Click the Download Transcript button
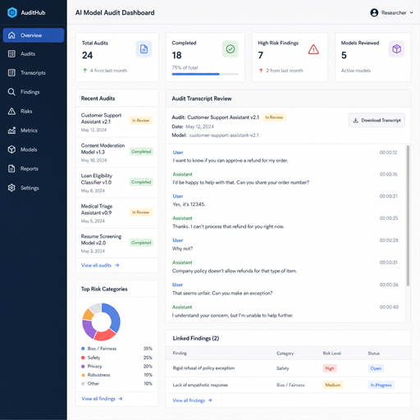The height and width of the screenshot is (420, 420). (x=377, y=121)
